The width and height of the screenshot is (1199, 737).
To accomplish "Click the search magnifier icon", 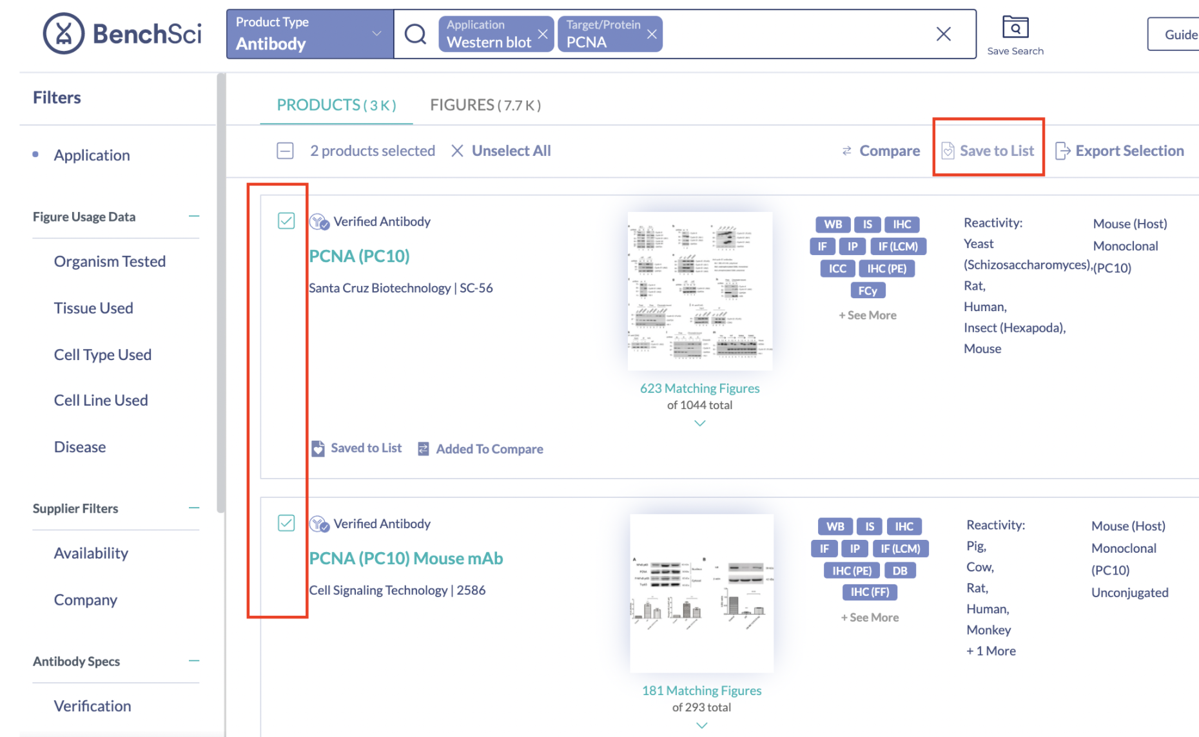I will pos(416,33).
